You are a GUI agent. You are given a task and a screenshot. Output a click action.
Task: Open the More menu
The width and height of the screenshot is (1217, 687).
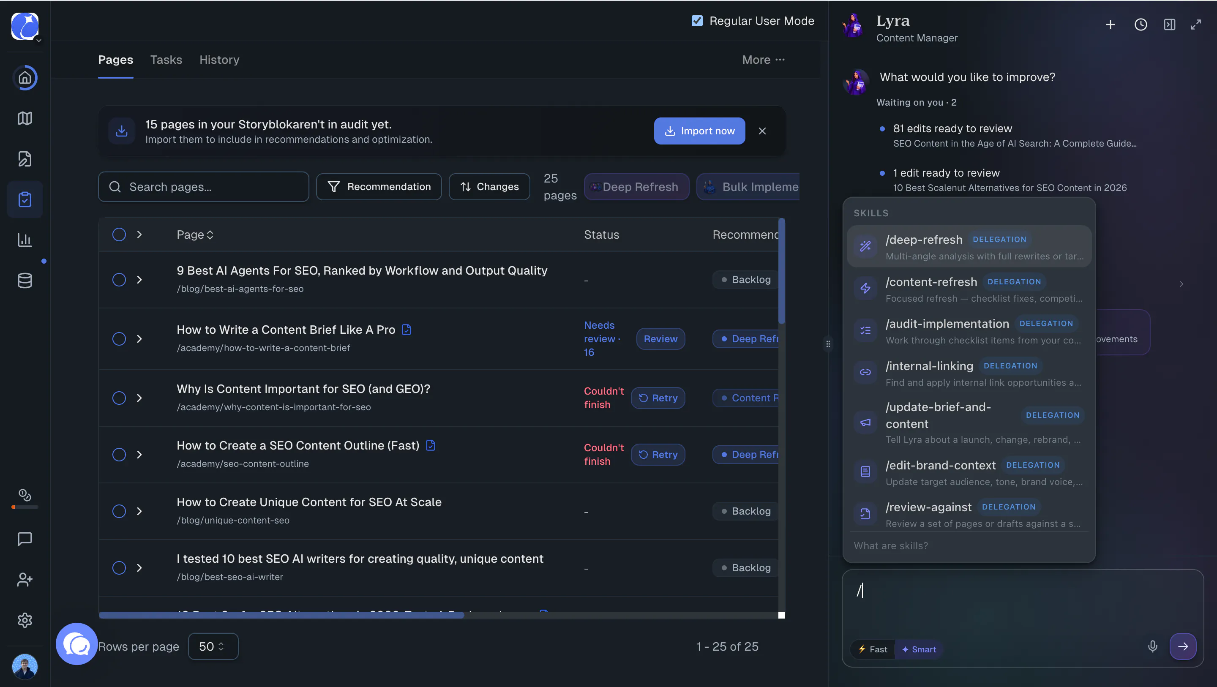(764, 60)
